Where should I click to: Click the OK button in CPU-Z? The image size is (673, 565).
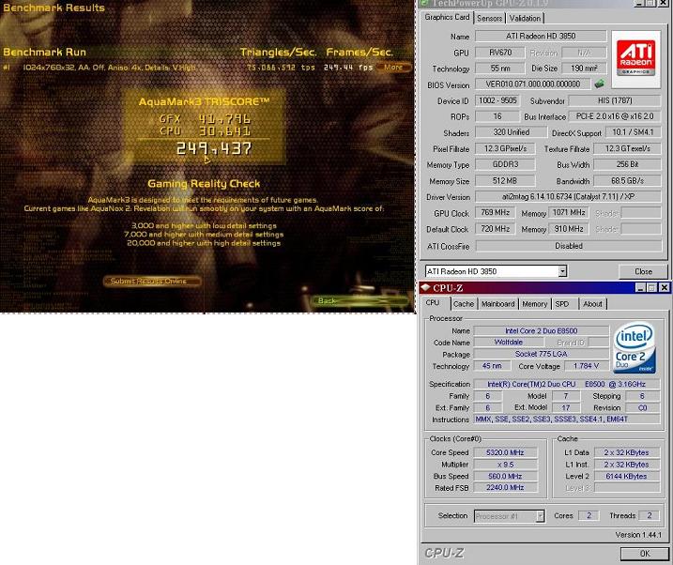click(644, 554)
